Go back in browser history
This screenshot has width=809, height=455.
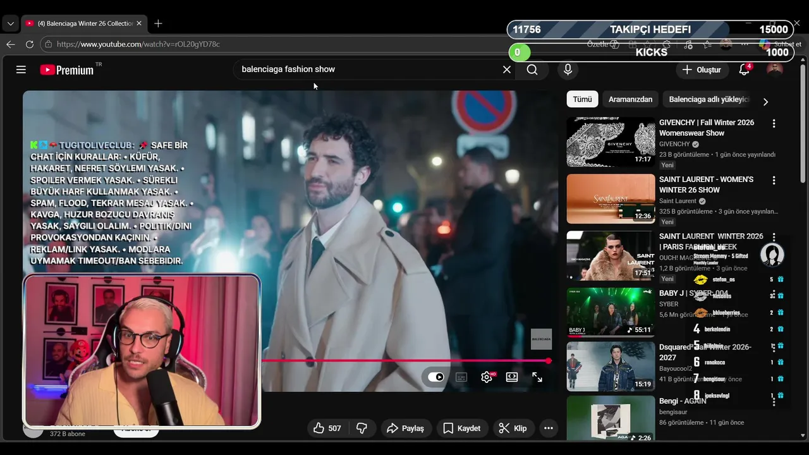(x=11, y=44)
